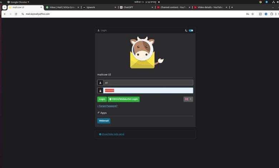Image resolution: width=279 pixels, height=168 pixels.
Task: Switch to the Inbox SOGo Groupware tab
Action: (62, 7)
